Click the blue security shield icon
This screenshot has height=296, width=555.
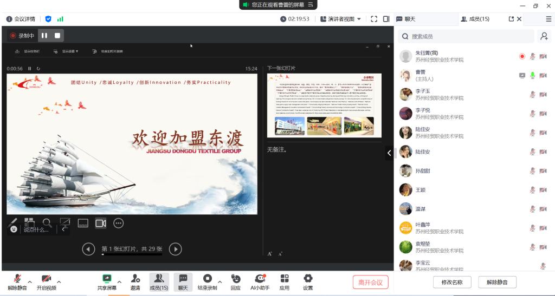pyautogui.click(x=48, y=19)
